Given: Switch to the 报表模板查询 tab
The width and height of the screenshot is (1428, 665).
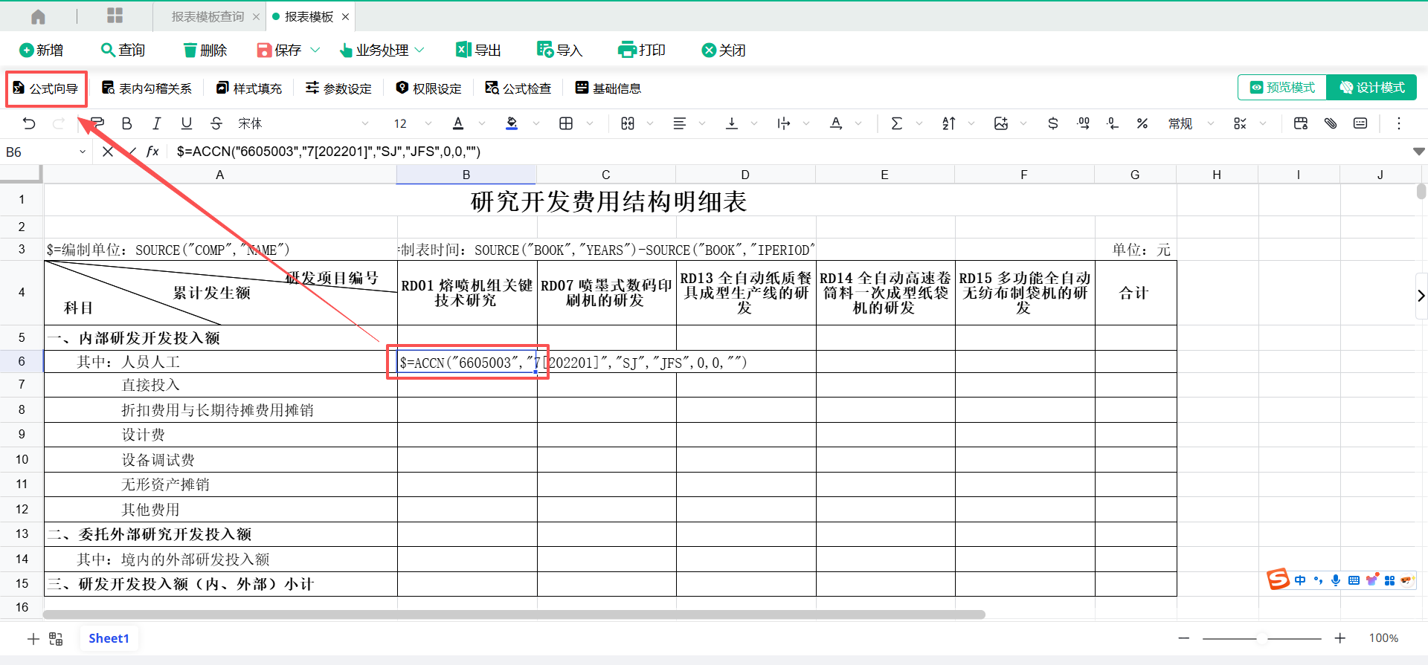Looking at the screenshot, I should [207, 16].
